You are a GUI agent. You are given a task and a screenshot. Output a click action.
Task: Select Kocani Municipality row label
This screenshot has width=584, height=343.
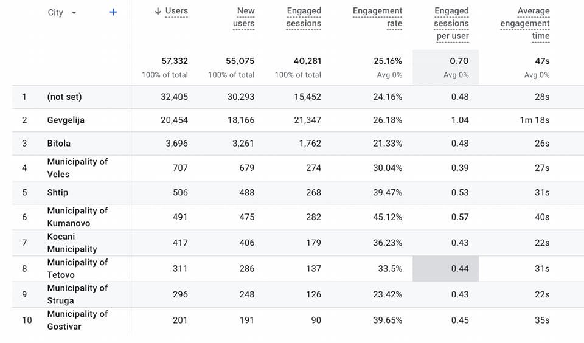72,243
